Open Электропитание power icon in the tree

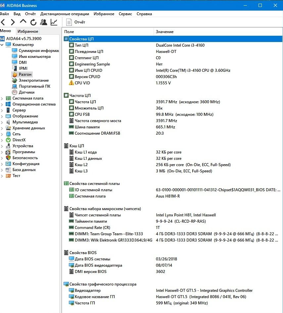(15, 80)
